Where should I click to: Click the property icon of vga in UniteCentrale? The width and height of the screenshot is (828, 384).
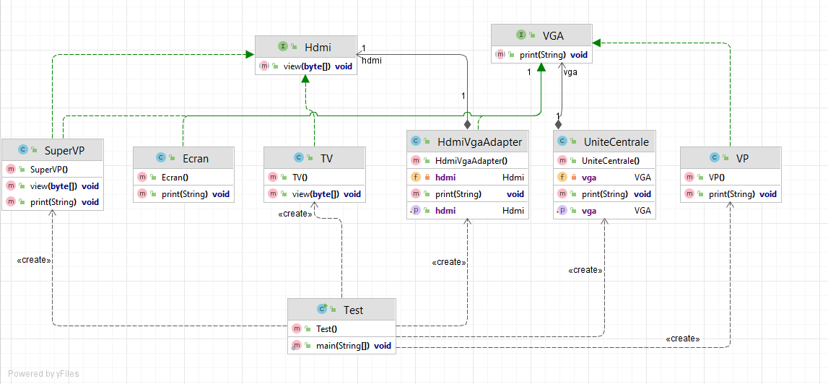pos(562,211)
